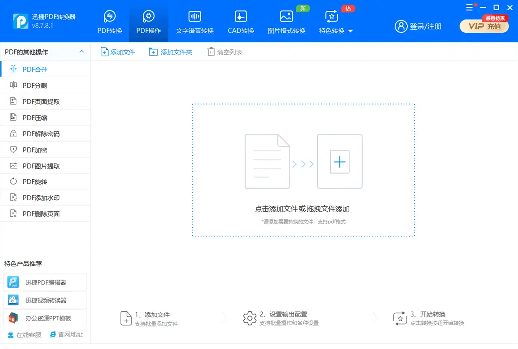The image size is (518, 349).
Task: Click the blue plus add-file box
Action: [x=340, y=162]
